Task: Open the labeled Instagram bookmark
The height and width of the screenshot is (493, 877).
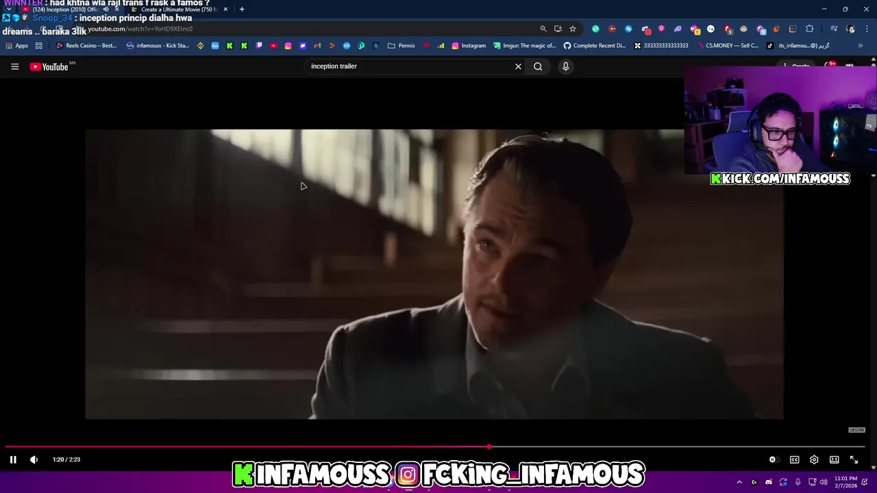Action: pyautogui.click(x=469, y=46)
